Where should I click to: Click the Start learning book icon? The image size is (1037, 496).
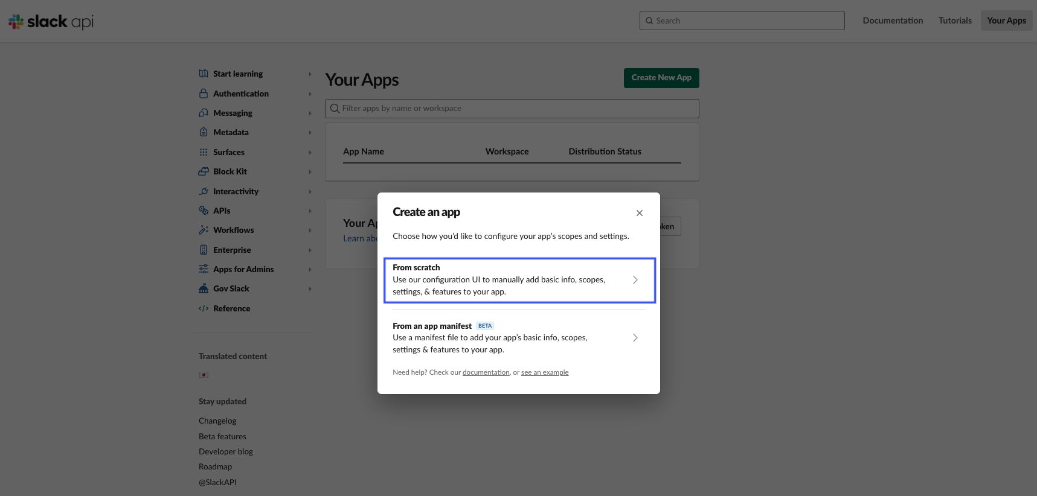pos(204,74)
